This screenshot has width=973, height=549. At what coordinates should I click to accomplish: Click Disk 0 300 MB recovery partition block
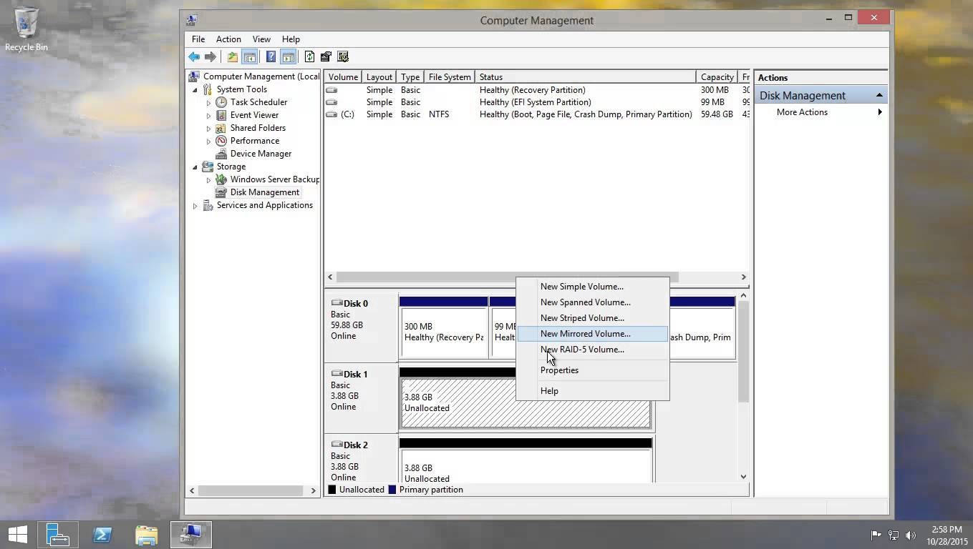[x=443, y=332]
